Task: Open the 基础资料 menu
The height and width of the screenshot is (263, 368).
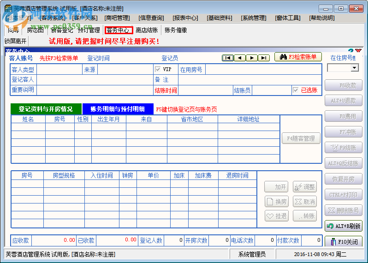Action: (x=220, y=18)
